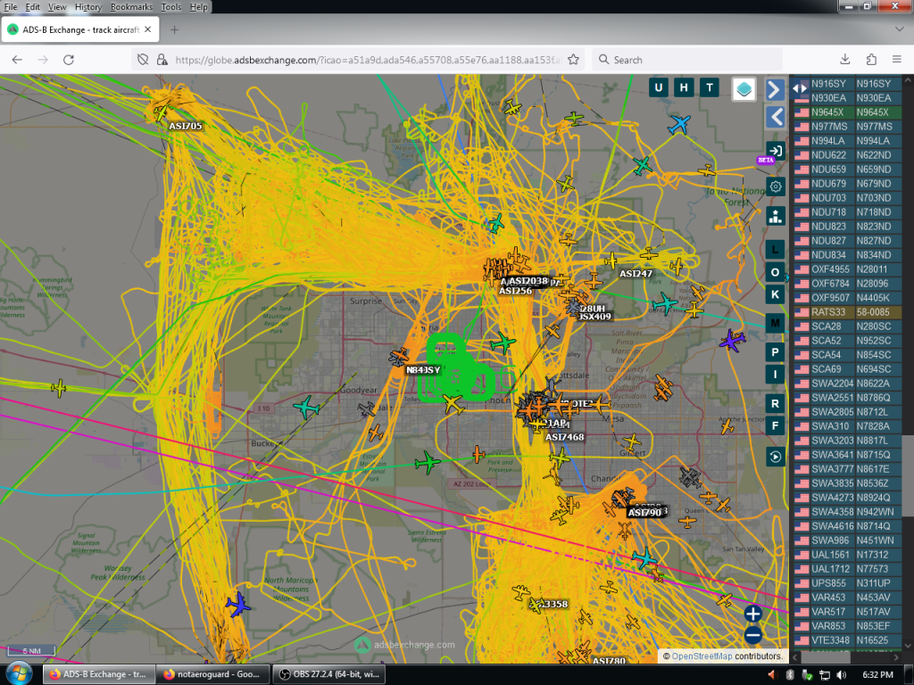This screenshot has width=914, height=685.
Task: Open the OpenStreetMap attribution link
Action: tap(702, 656)
